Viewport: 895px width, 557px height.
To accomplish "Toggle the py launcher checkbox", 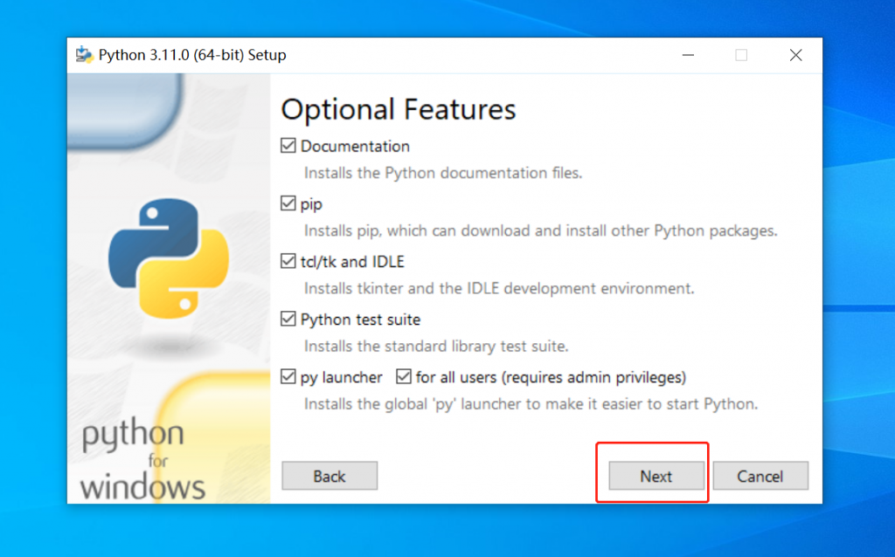I will [288, 377].
